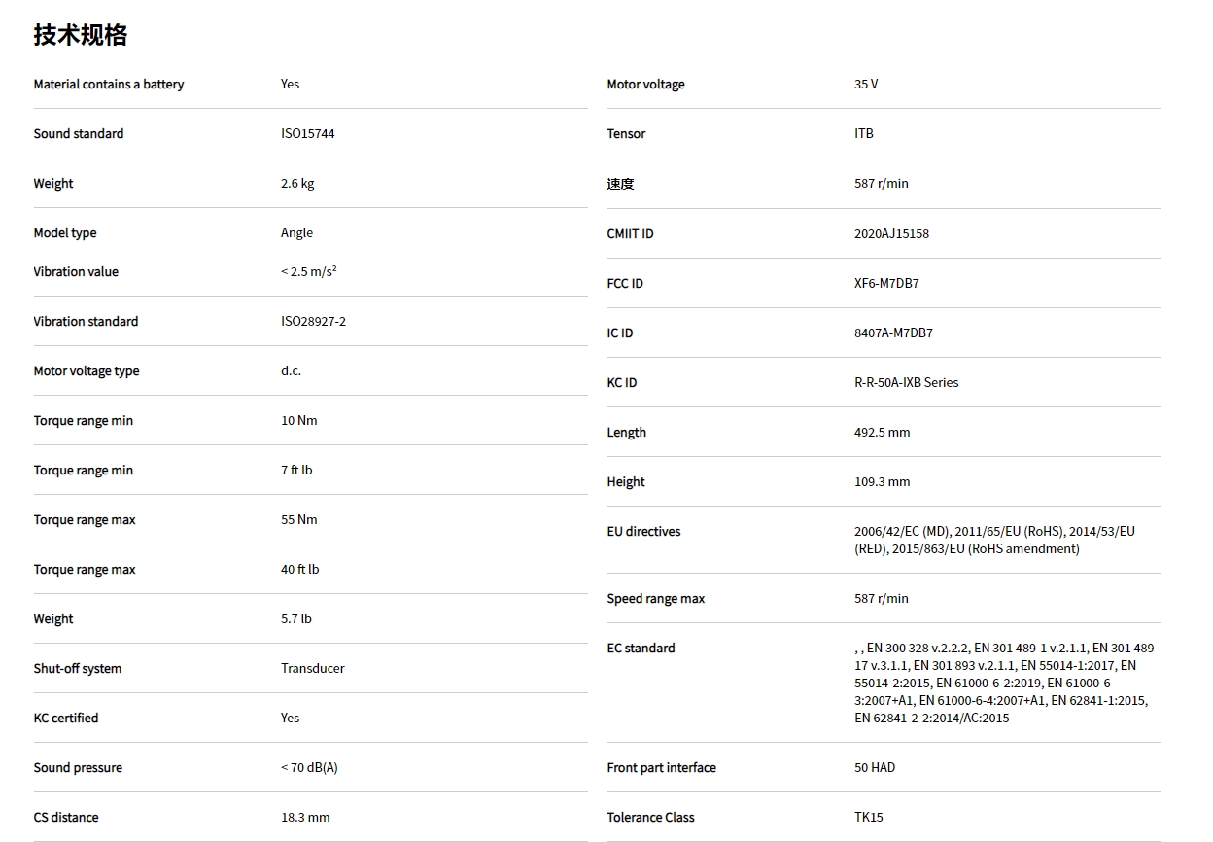Click the XF6-M7DB7 FCC ID value
Screen dimensions: 1213x842
pos(886,284)
